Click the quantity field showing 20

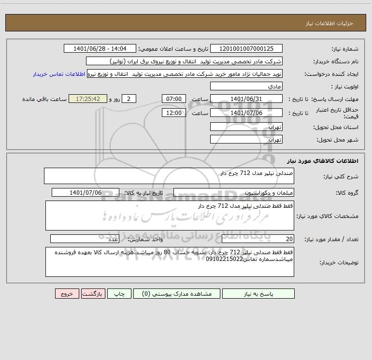258,239
